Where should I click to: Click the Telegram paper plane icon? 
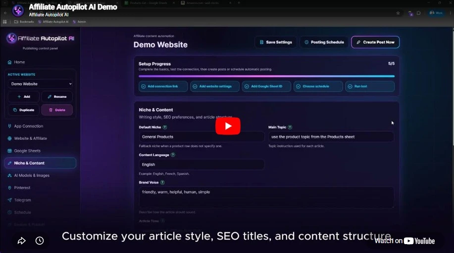pos(9,200)
